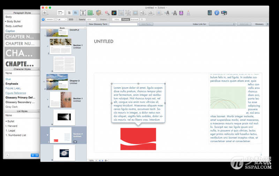Screen dimensions: 279x176
Task: Select the page 3 thumbnail
Action: (x=64, y=64)
